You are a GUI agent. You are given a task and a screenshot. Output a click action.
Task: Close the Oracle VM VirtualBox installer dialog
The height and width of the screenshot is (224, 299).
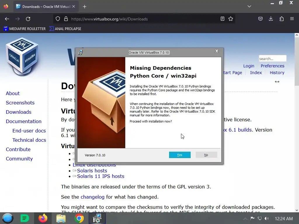[x=217, y=51]
